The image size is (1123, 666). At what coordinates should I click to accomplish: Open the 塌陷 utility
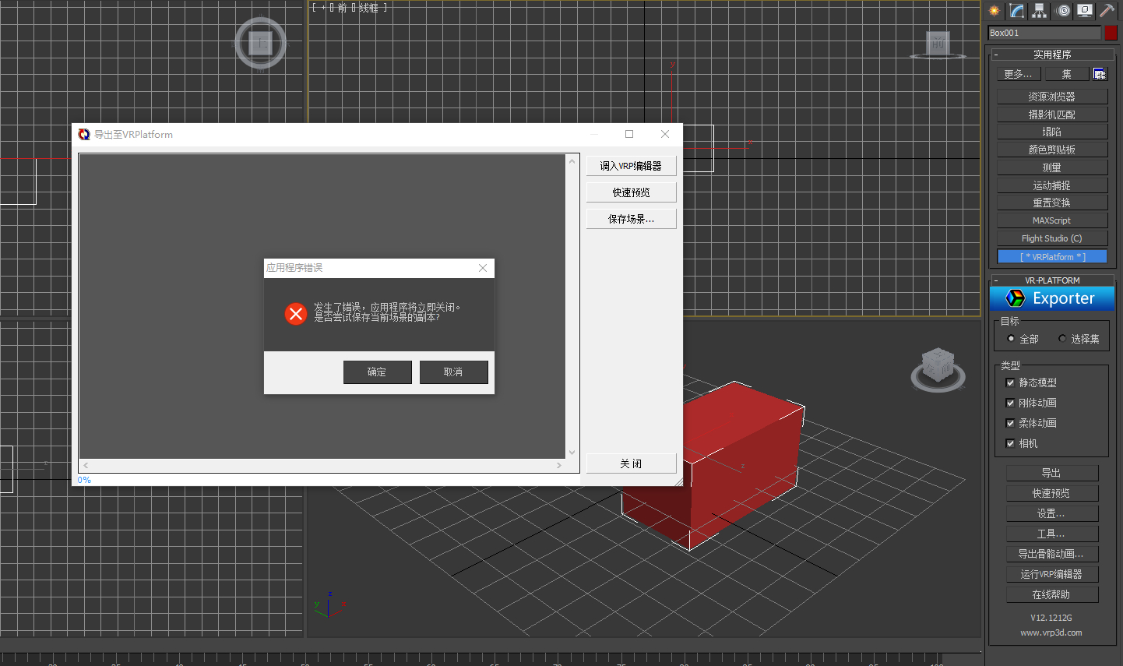(1052, 132)
